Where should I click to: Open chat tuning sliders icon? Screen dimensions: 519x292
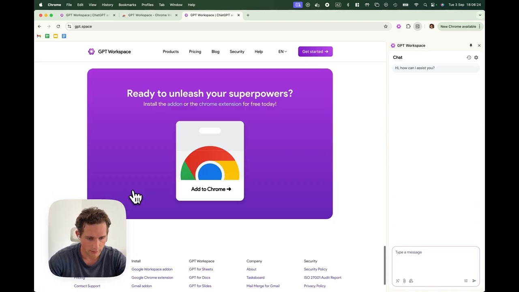466,281
